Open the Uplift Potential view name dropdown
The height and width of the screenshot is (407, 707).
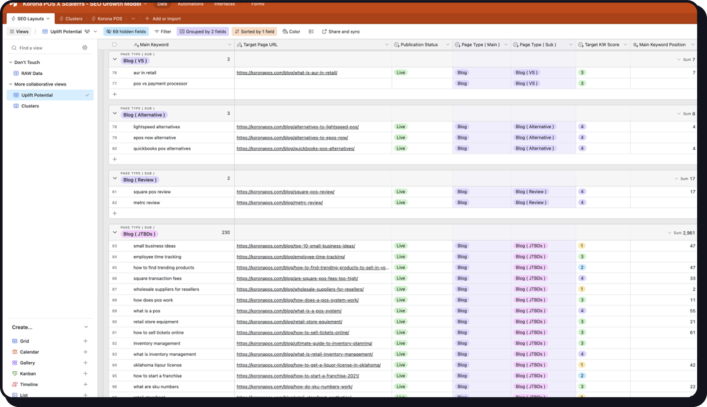[95, 31]
